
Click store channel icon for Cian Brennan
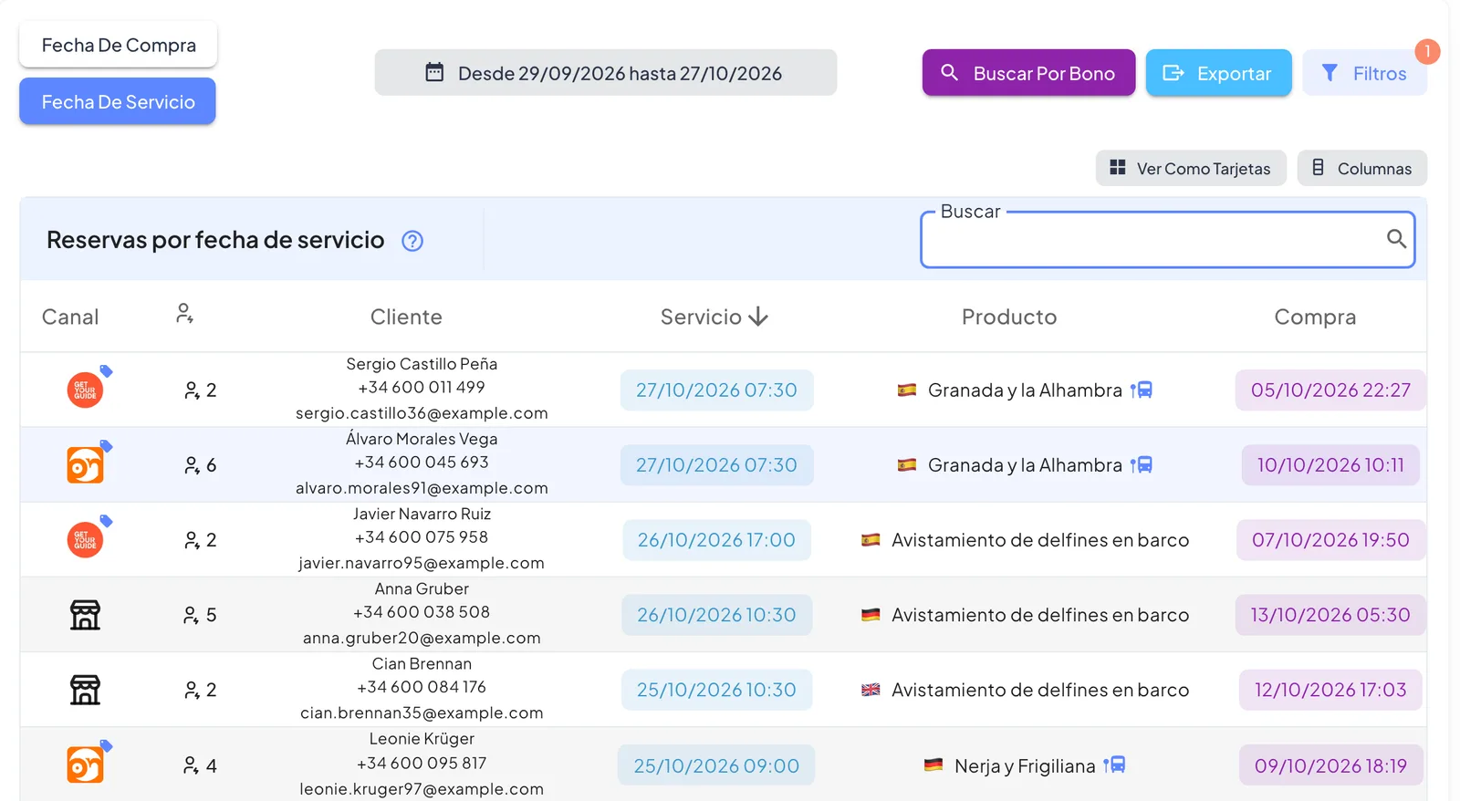[x=86, y=690]
